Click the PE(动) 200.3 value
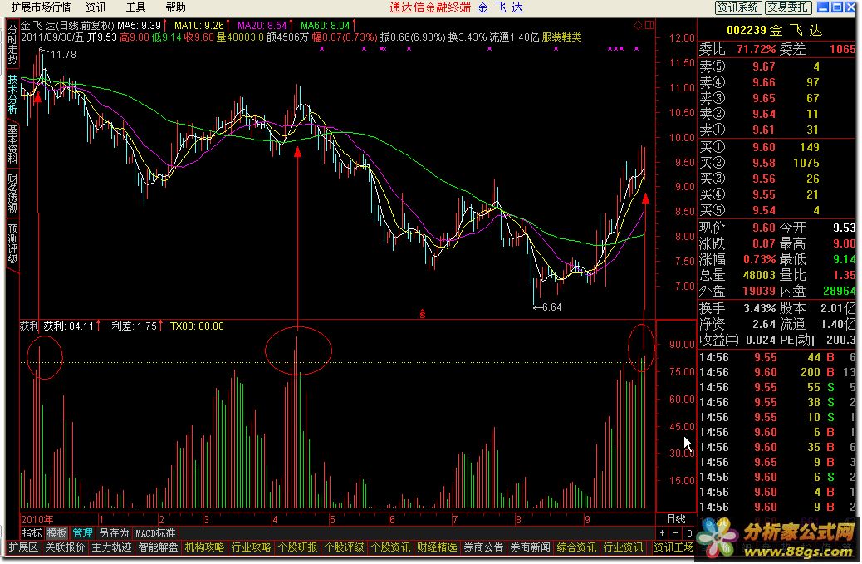This screenshot has height=564, width=862. coord(840,340)
